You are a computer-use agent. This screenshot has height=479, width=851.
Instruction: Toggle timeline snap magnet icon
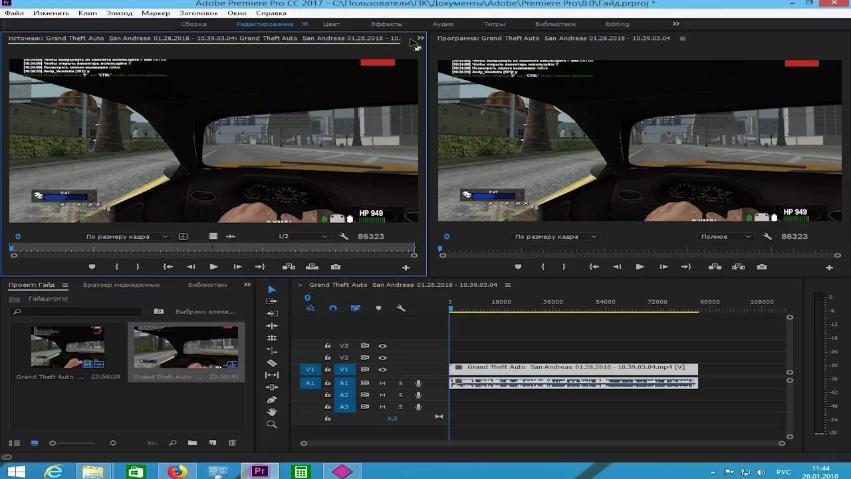click(333, 308)
